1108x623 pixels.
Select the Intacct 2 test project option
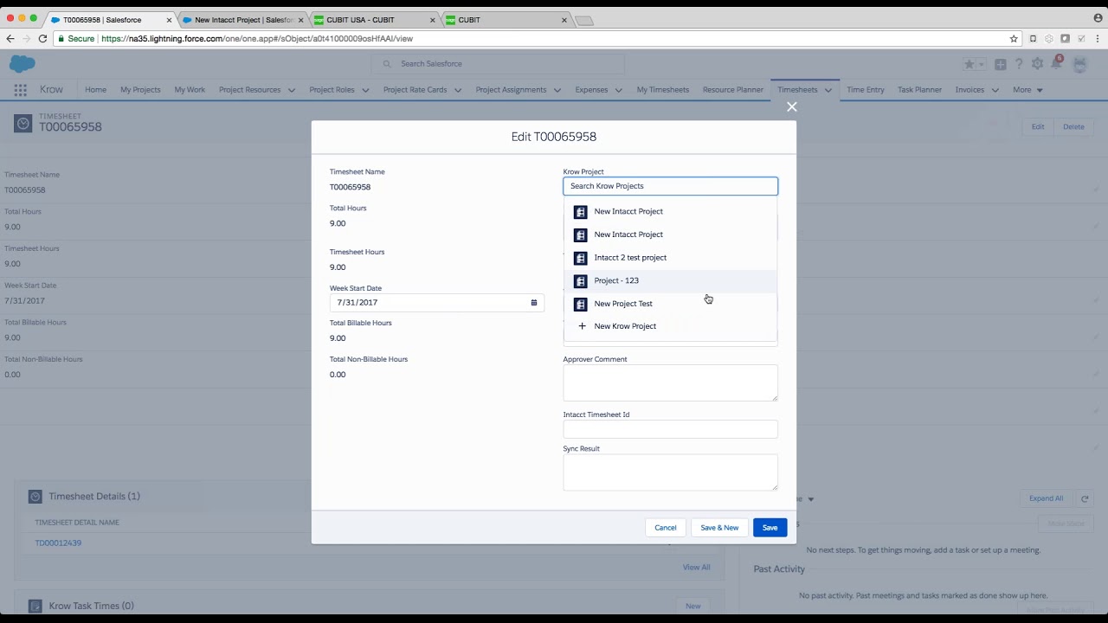[x=670, y=258]
